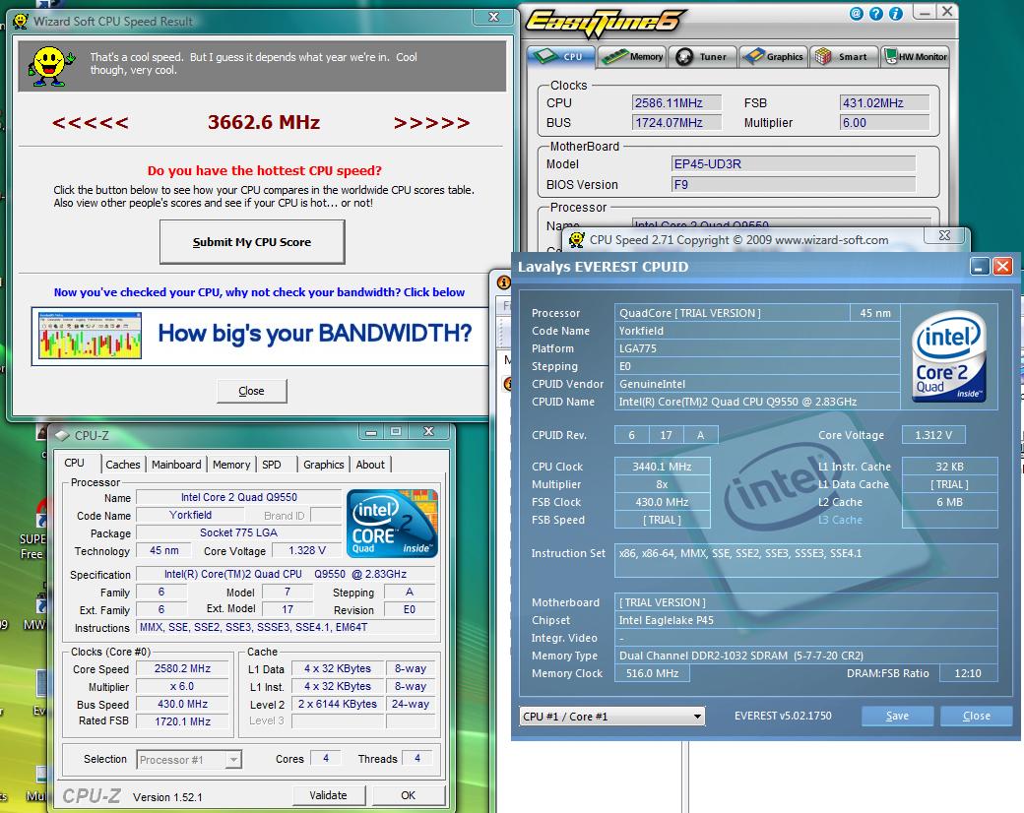The width and height of the screenshot is (1024, 813).
Task: Click EasyTune6 model field EP45-UD3R
Action: coord(794,164)
